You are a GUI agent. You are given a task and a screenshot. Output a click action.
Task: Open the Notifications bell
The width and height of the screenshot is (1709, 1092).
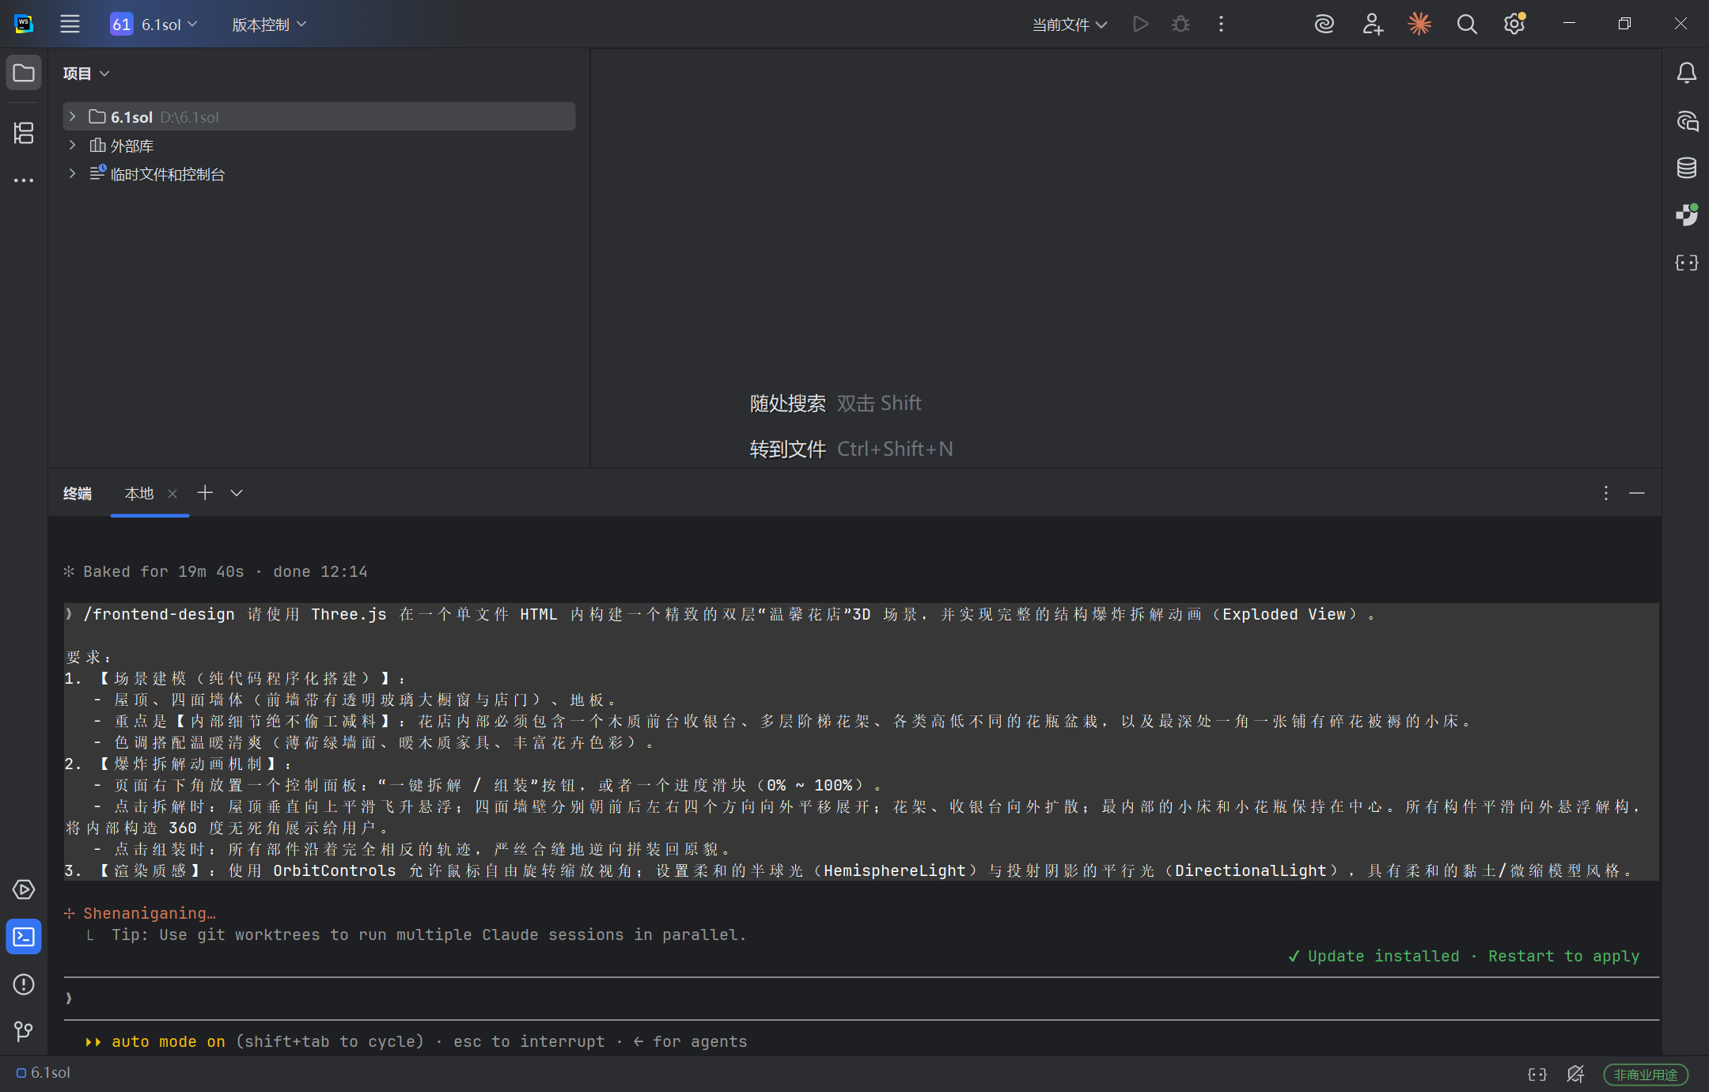click(x=1686, y=73)
